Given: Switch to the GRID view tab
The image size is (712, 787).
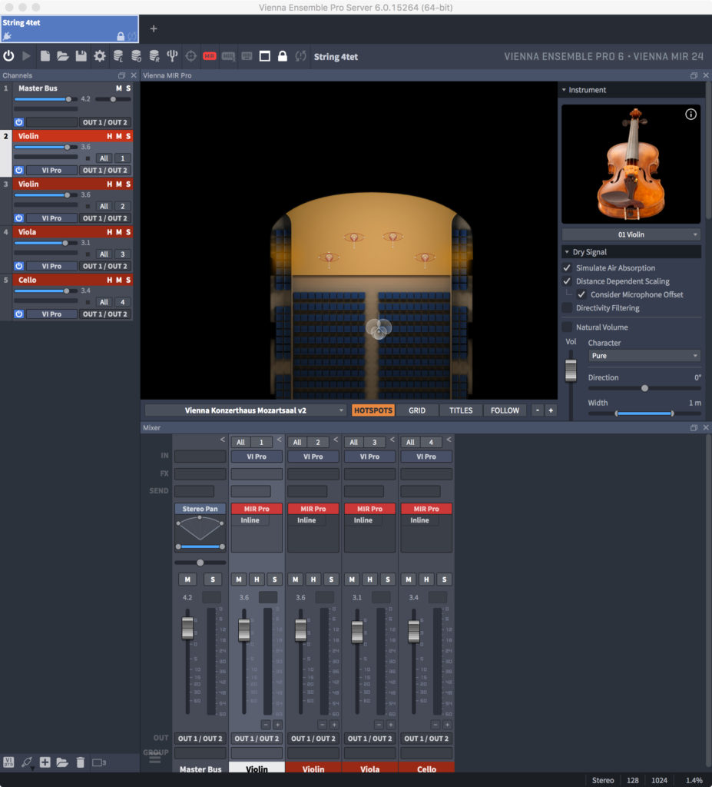Looking at the screenshot, I should pyautogui.click(x=417, y=410).
